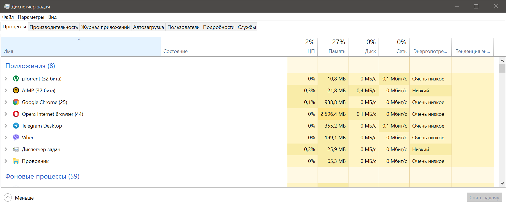Click the scrollbar down arrow

click(x=502, y=184)
